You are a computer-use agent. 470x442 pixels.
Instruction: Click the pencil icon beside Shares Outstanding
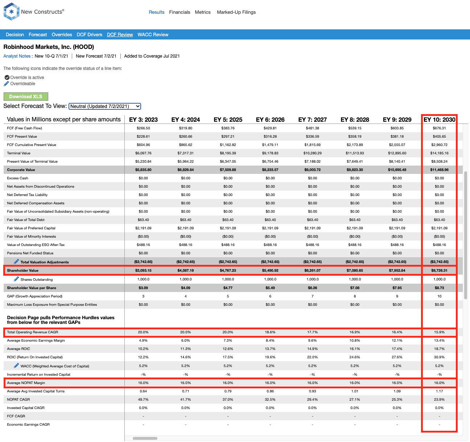tap(16, 279)
